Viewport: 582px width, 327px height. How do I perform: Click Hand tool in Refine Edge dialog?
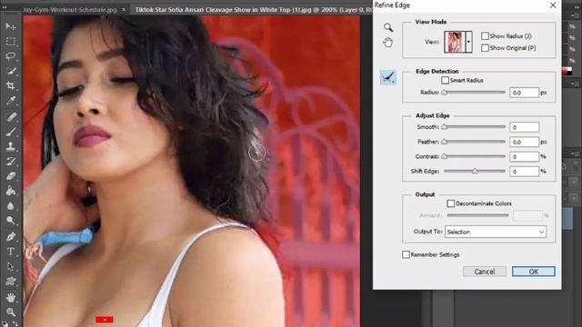coord(388,43)
